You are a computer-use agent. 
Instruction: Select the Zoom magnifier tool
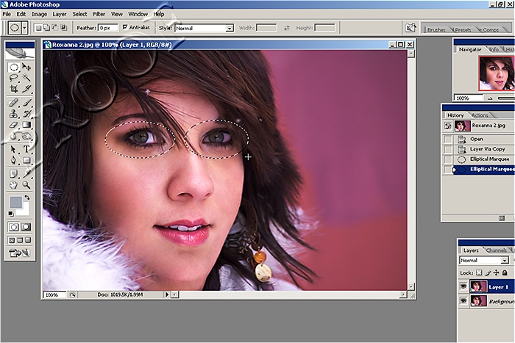point(26,185)
